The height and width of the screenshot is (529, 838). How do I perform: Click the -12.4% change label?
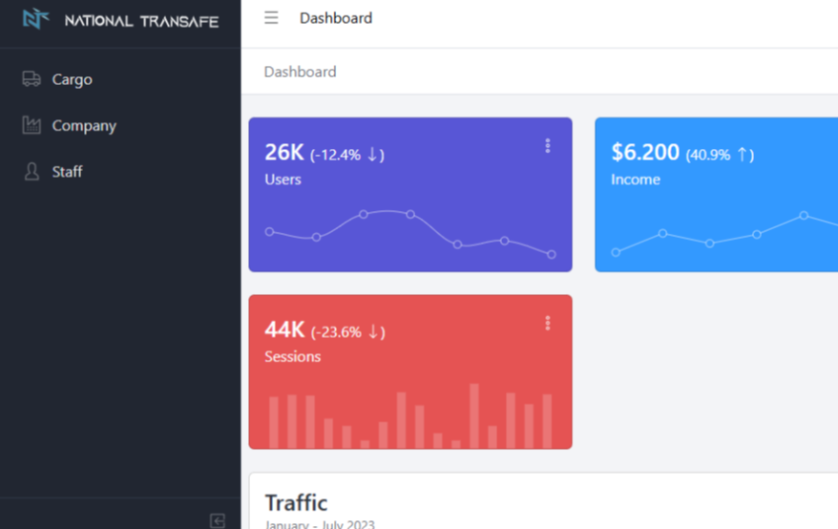pos(347,155)
